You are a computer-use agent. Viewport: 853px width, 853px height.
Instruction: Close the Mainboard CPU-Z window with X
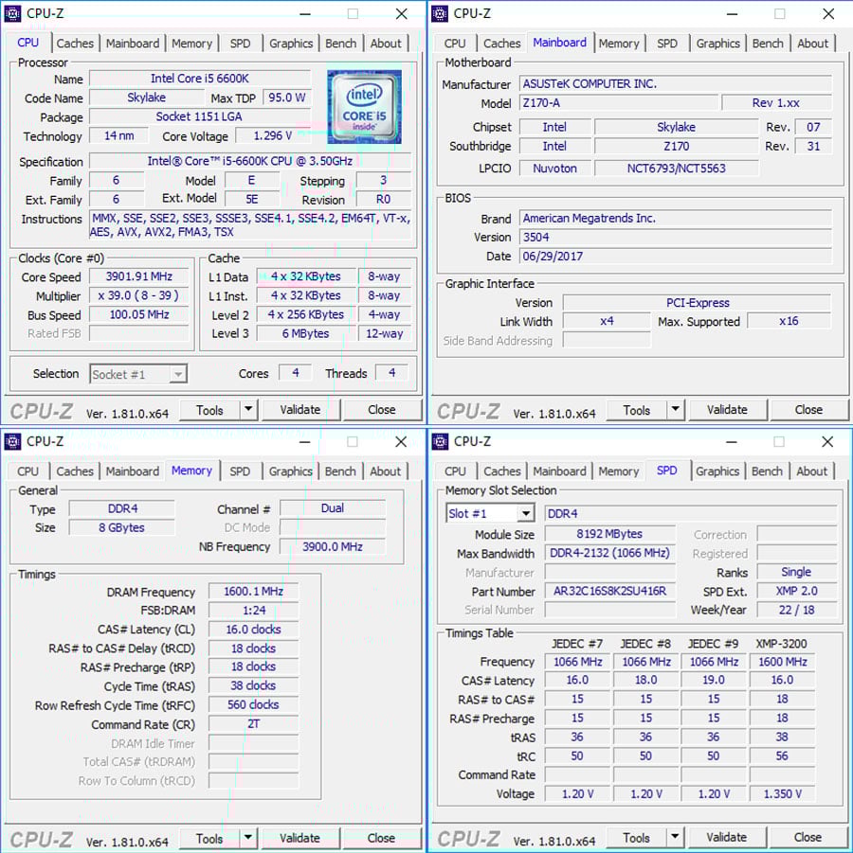pos(828,13)
